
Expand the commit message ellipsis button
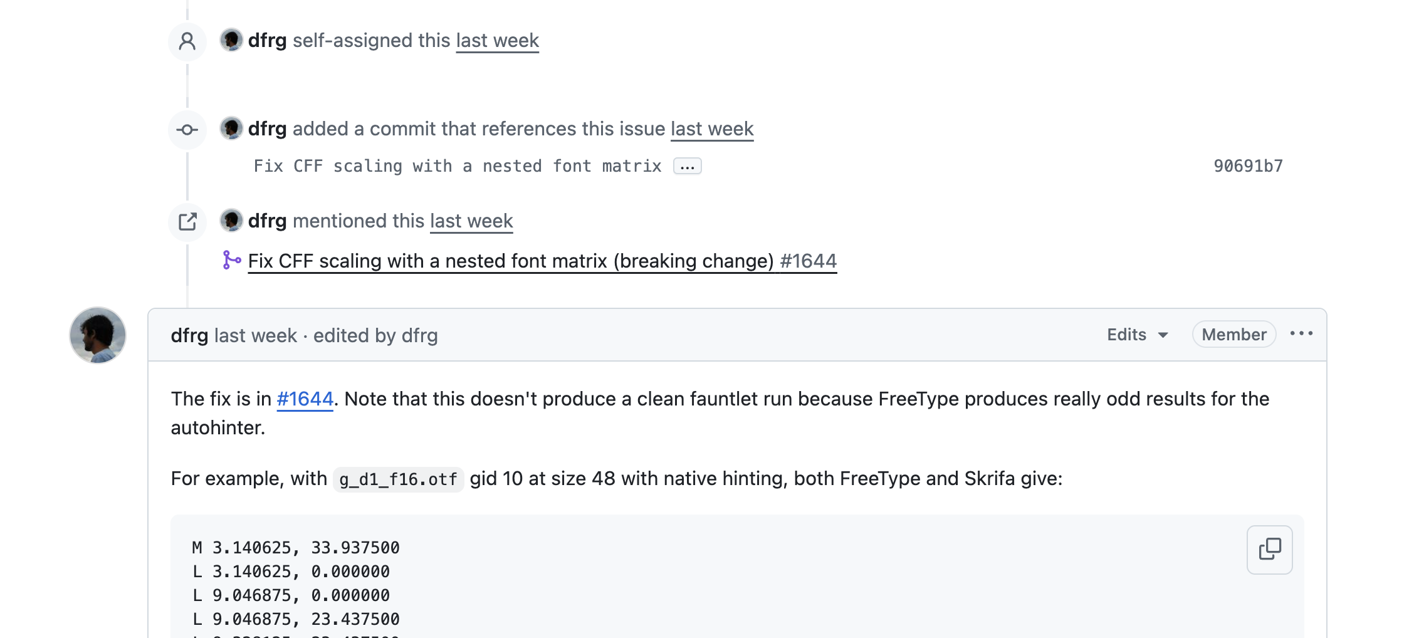pos(687,166)
